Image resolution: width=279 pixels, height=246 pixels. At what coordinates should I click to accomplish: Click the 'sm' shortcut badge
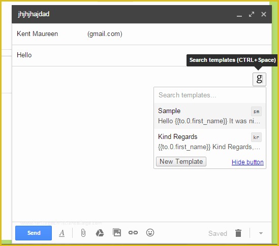(256, 112)
